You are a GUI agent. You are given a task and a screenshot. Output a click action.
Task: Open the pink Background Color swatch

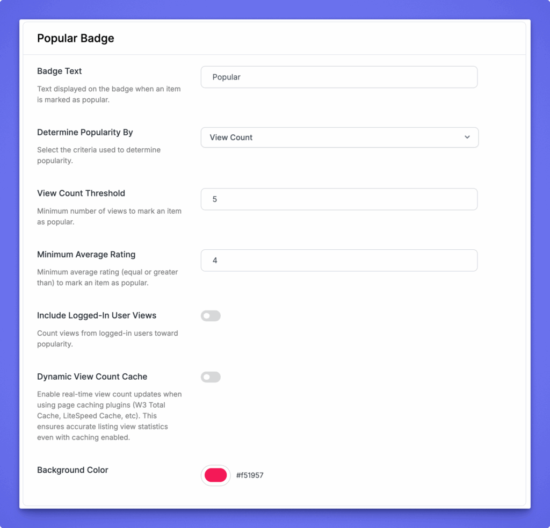[216, 475]
